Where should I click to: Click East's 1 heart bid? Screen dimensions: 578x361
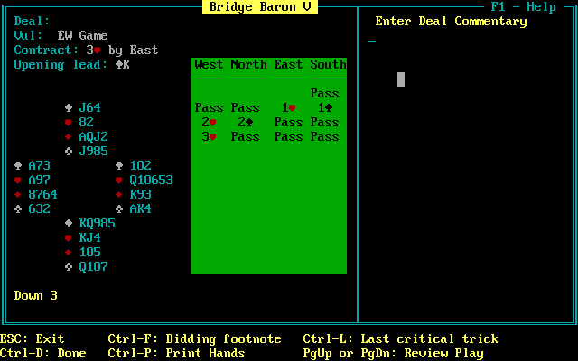[x=288, y=108]
